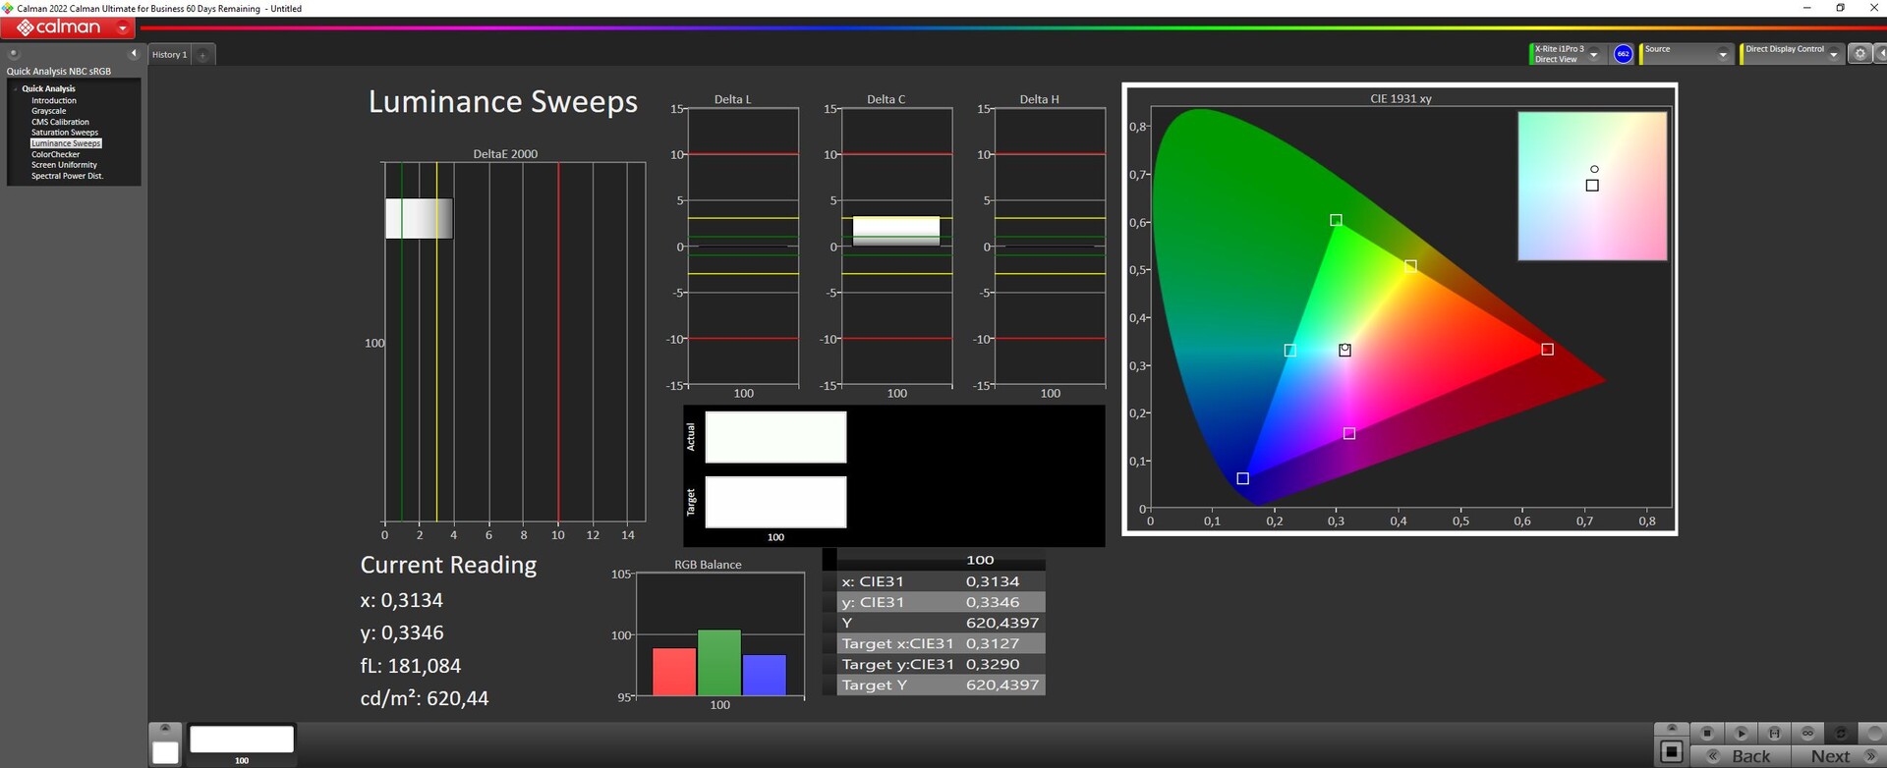Click the 'Quick Analysis NBC sRGB' workflow title
Image resolution: width=1887 pixels, height=768 pixels.
click(x=59, y=72)
